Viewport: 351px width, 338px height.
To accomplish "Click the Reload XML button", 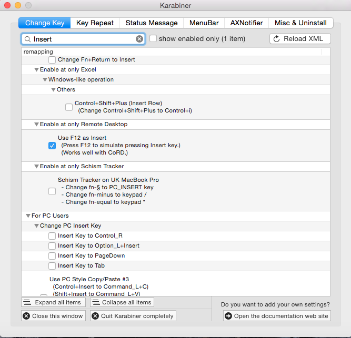I will tap(300, 39).
